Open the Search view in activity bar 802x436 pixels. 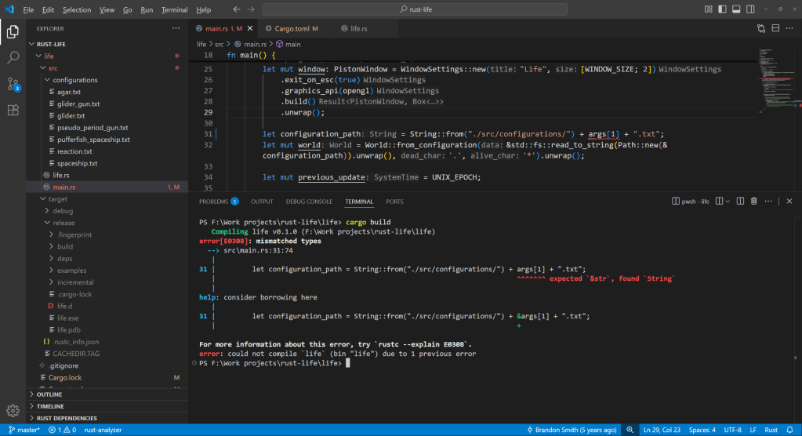(x=13, y=57)
